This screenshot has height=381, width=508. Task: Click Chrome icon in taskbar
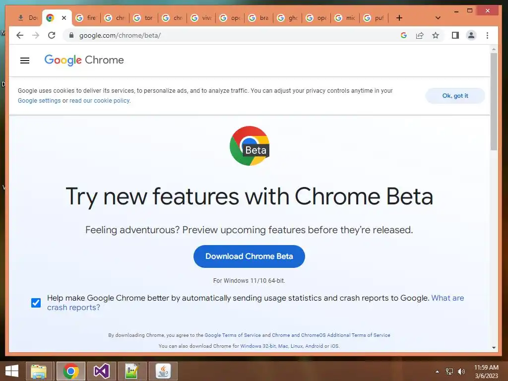coord(71,371)
